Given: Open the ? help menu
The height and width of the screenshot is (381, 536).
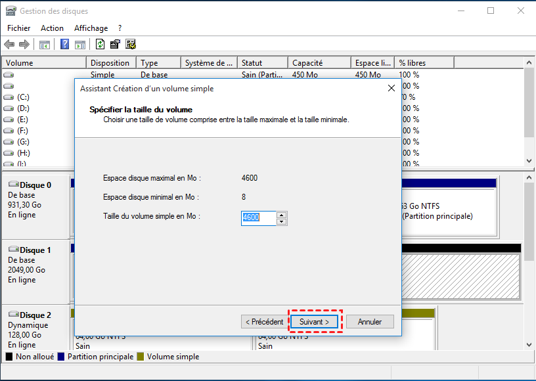Looking at the screenshot, I should pyautogui.click(x=120, y=28).
